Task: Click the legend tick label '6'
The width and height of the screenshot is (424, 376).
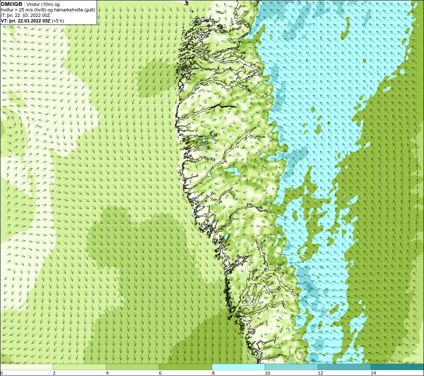Action: click(160, 373)
